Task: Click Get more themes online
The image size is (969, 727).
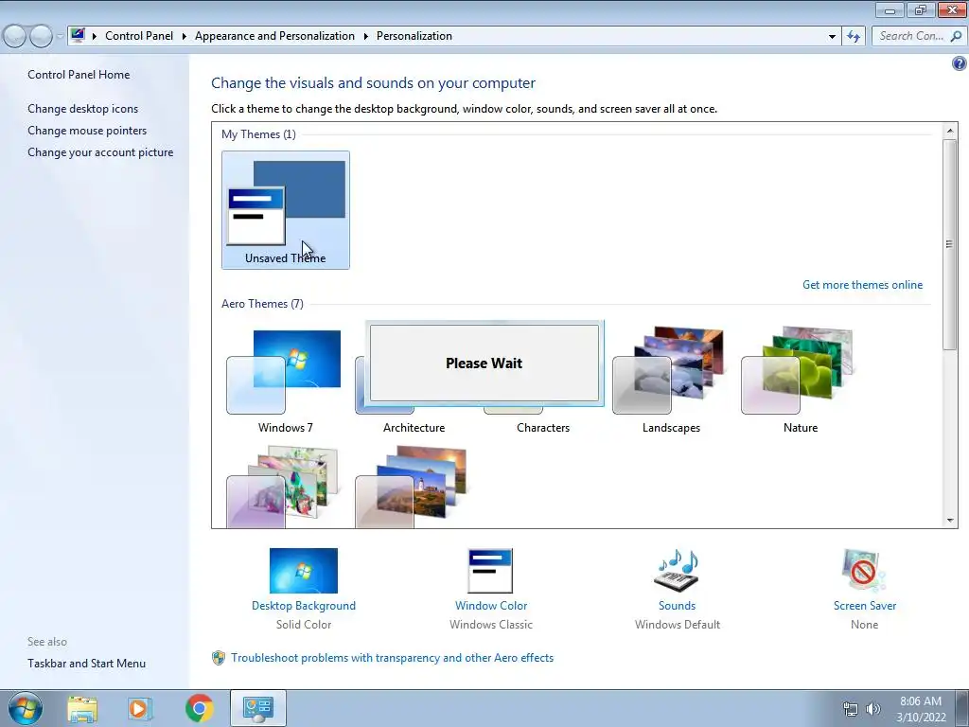Action: pyautogui.click(x=862, y=285)
